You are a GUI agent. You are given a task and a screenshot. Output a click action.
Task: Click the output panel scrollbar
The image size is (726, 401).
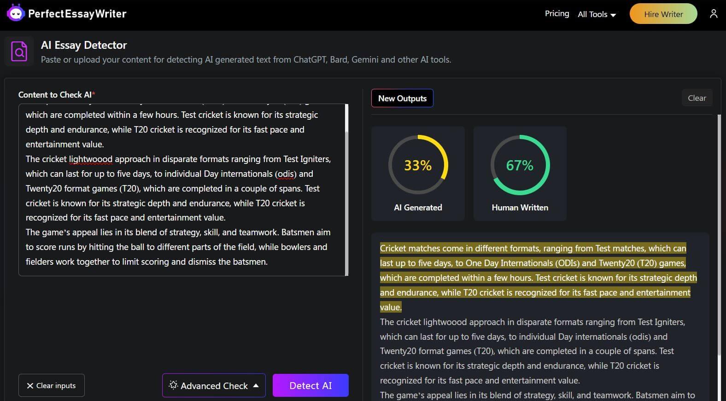click(x=719, y=230)
